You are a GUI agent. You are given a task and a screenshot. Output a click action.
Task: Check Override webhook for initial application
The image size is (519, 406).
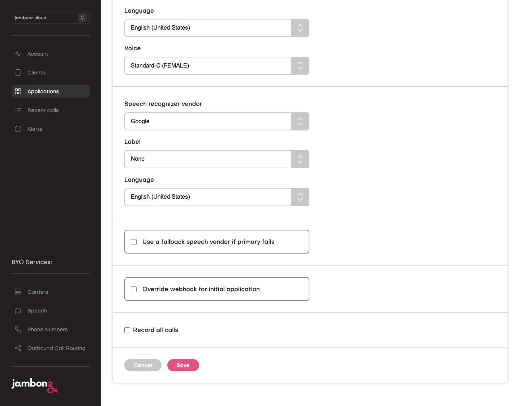(x=134, y=289)
